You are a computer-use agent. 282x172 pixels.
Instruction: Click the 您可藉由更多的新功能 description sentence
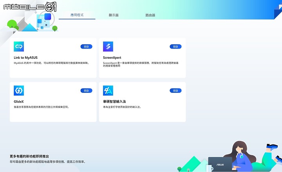tap(48, 161)
